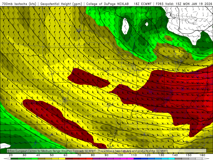Viewport: 213px width, 160px height.
Task: Click the 2850 height contour label
Action: point(160,99)
